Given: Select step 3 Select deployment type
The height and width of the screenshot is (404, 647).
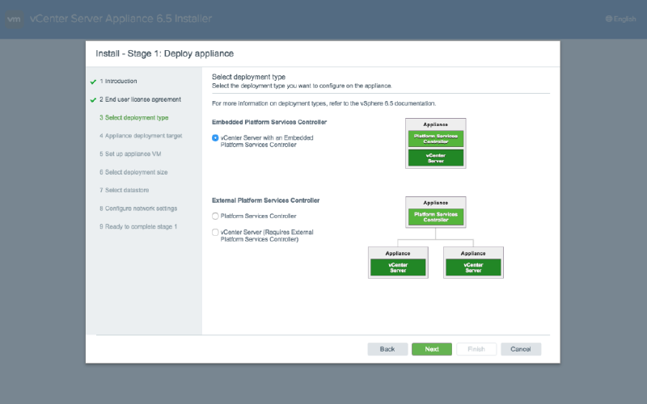Looking at the screenshot, I should click(133, 118).
